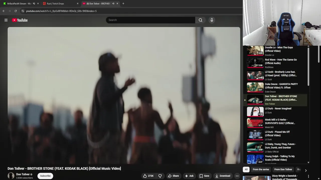
Task: Open Don Toliver channel name link
Action: click(23, 174)
